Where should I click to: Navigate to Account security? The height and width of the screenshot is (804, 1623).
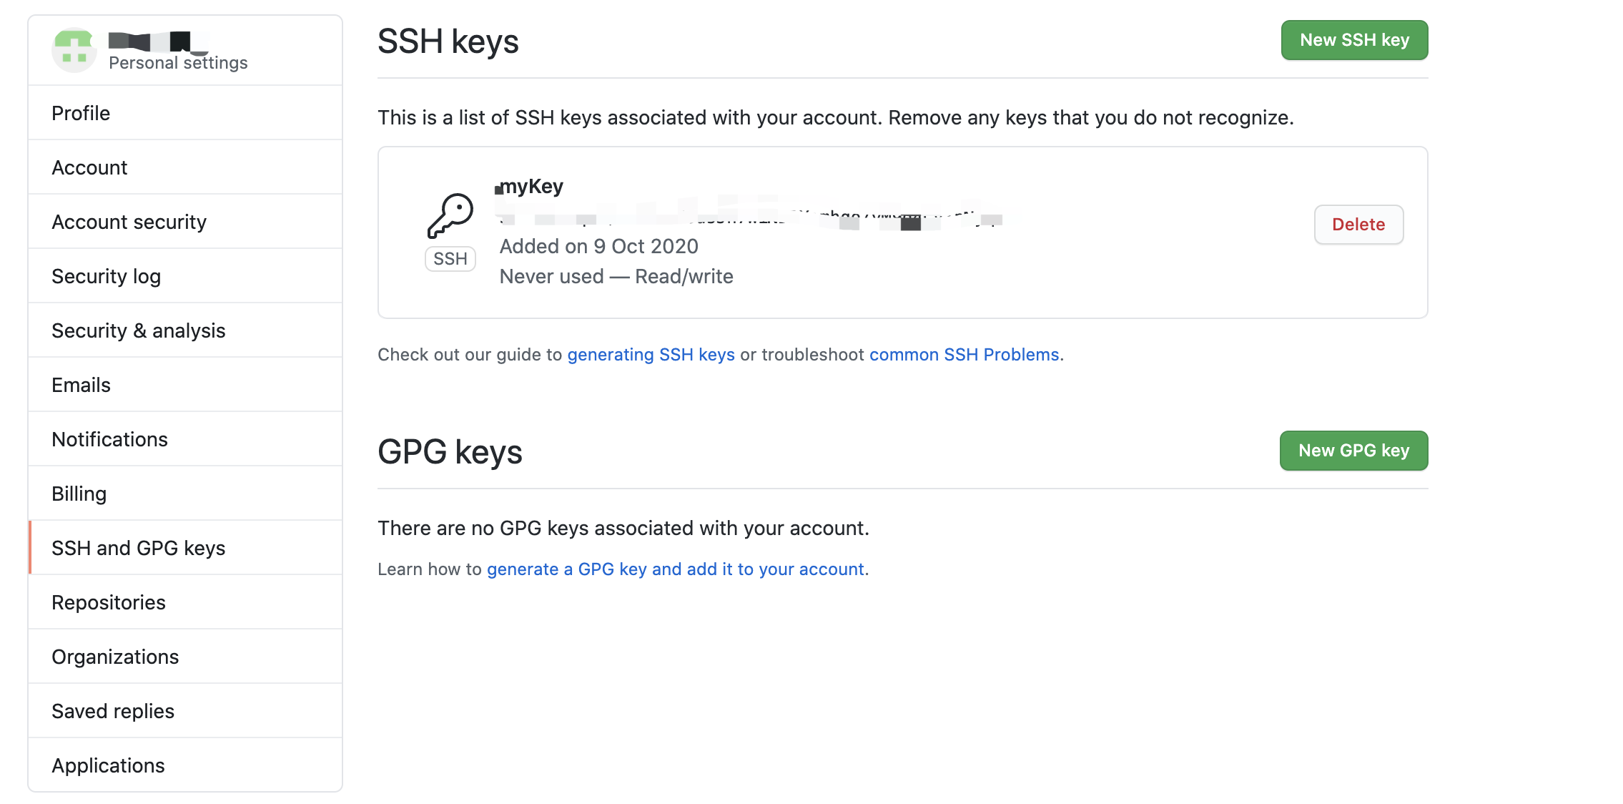click(129, 222)
